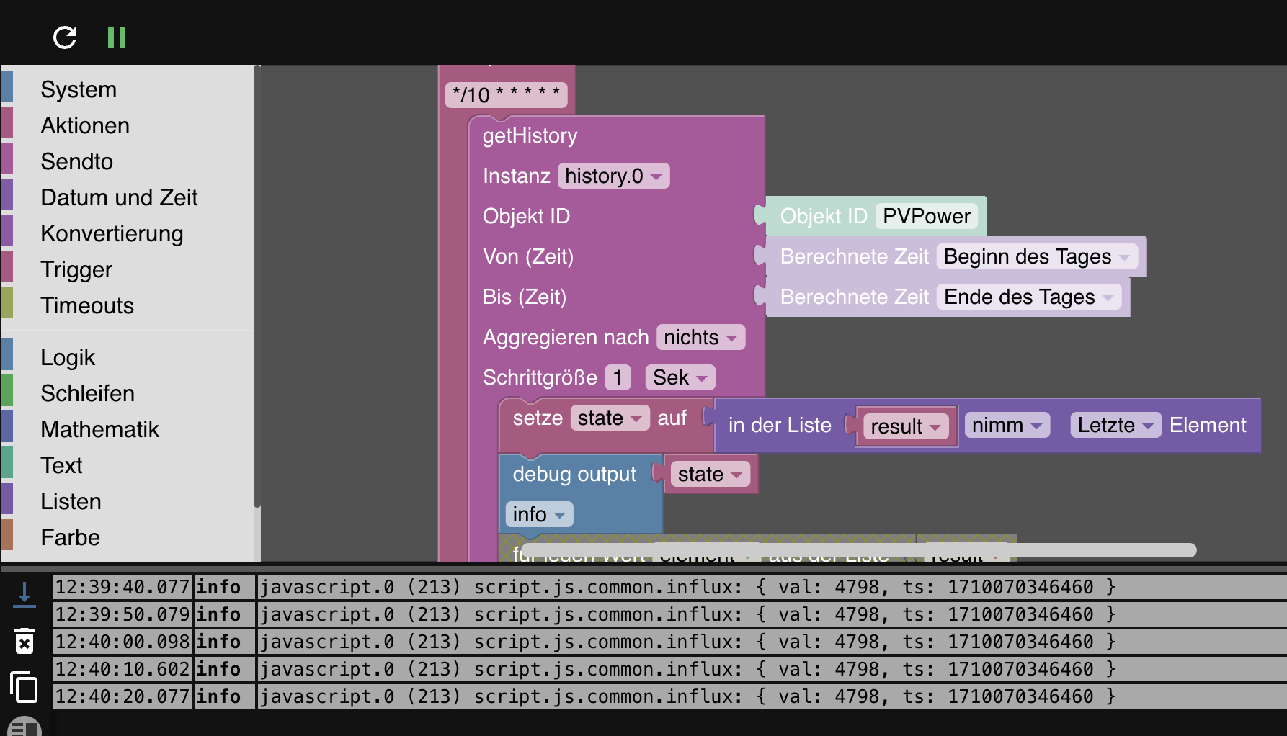Restart the script with the reload icon
This screenshot has width=1287, height=736.
[x=65, y=37]
